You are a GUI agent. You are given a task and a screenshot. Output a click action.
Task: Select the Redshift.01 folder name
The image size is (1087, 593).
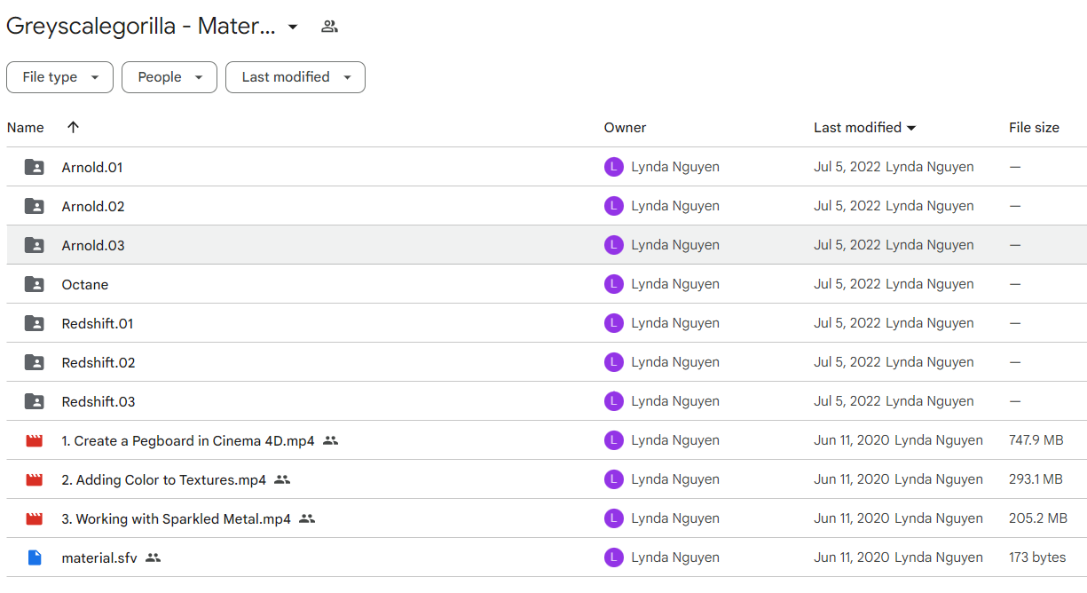pyautogui.click(x=98, y=324)
